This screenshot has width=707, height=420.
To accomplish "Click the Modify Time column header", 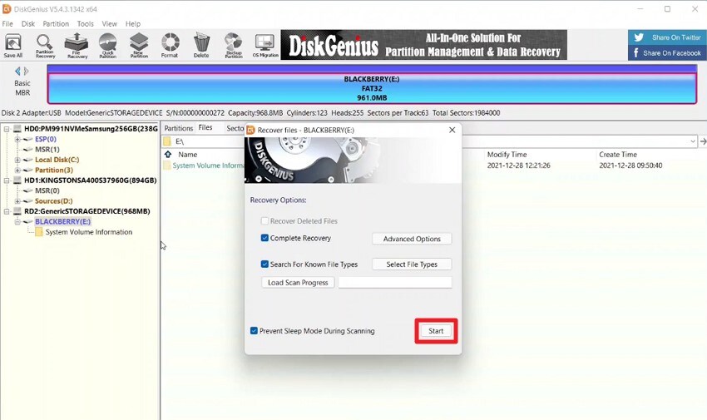I will click(507, 155).
